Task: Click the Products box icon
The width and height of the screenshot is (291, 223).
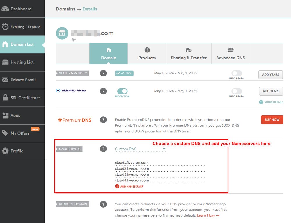Action: pos(147,50)
